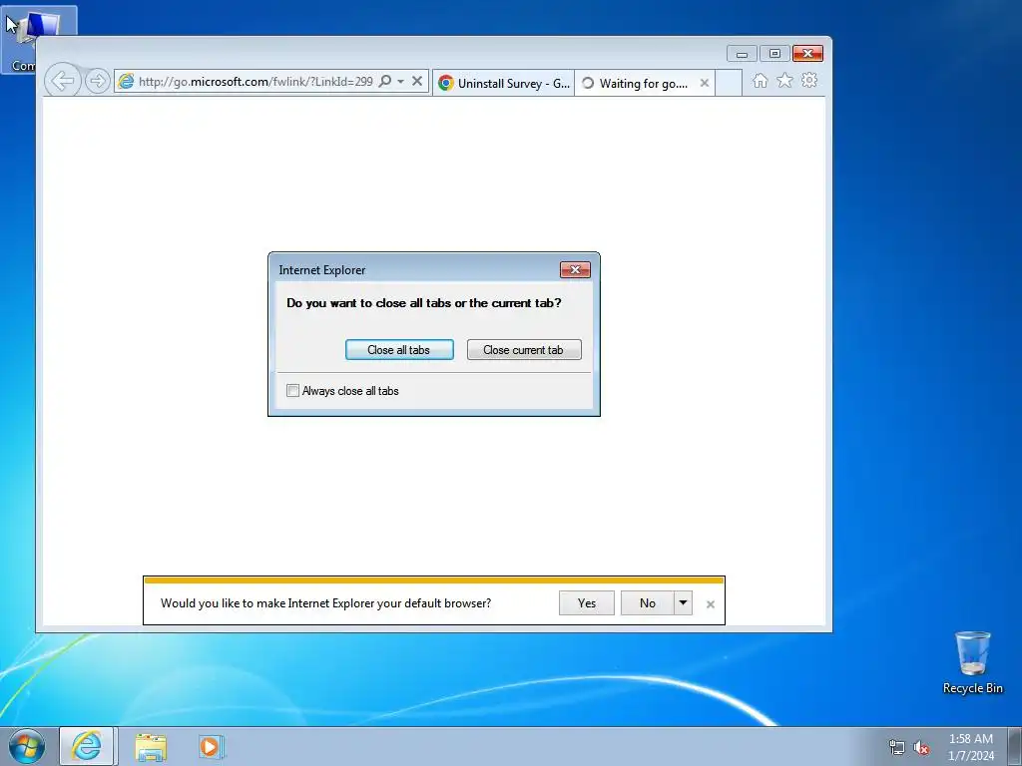Open Favorites with the star icon
This screenshot has width=1022, height=766.
click(784, 80)
